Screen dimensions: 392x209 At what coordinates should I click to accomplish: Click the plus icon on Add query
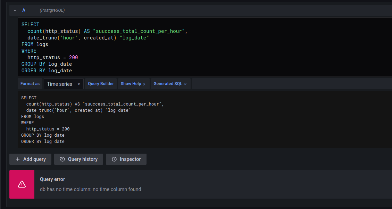click(17, 159)
